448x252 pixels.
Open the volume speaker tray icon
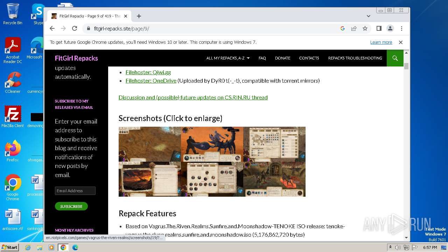398,247
